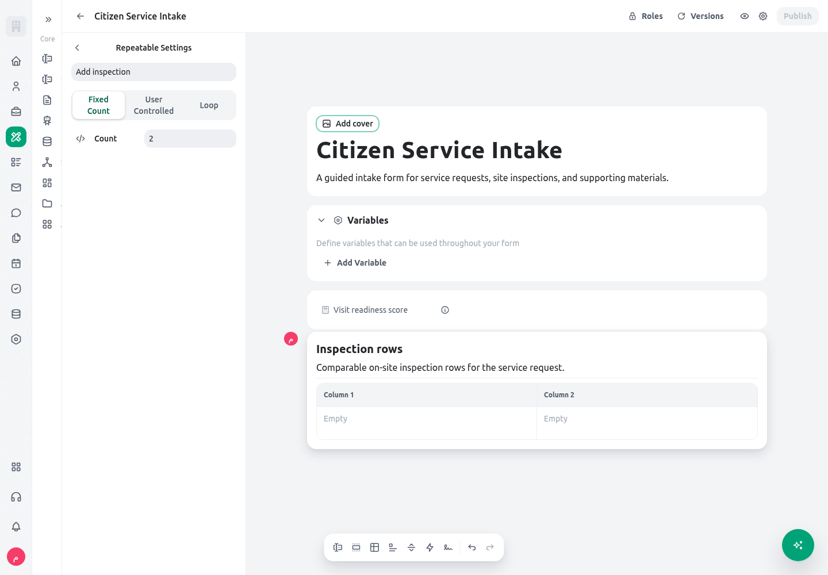The image size is (828, 575).
Task: Click the Citizen Service Intake form title
Action: tap(439, 151)
